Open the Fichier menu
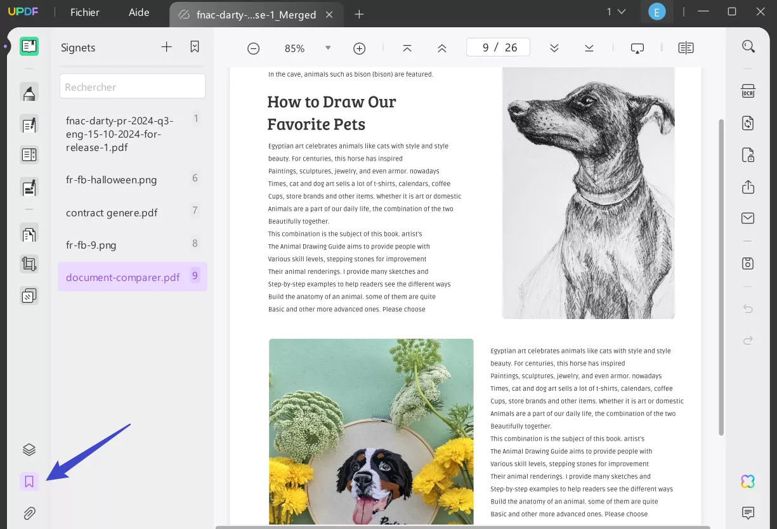This screenshot has height=529, width=777. [84, 13]
